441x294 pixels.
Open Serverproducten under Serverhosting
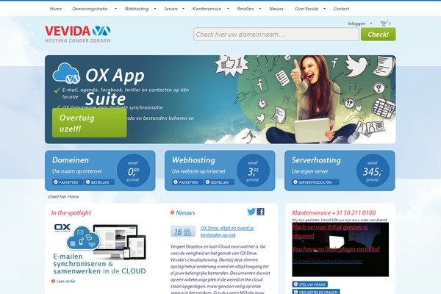tap(315, 182)
